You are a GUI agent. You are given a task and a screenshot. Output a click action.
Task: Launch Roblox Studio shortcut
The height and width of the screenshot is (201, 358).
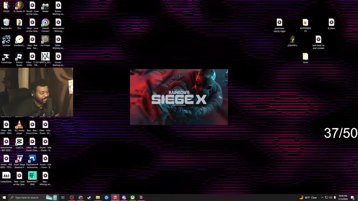pos(19,60)
